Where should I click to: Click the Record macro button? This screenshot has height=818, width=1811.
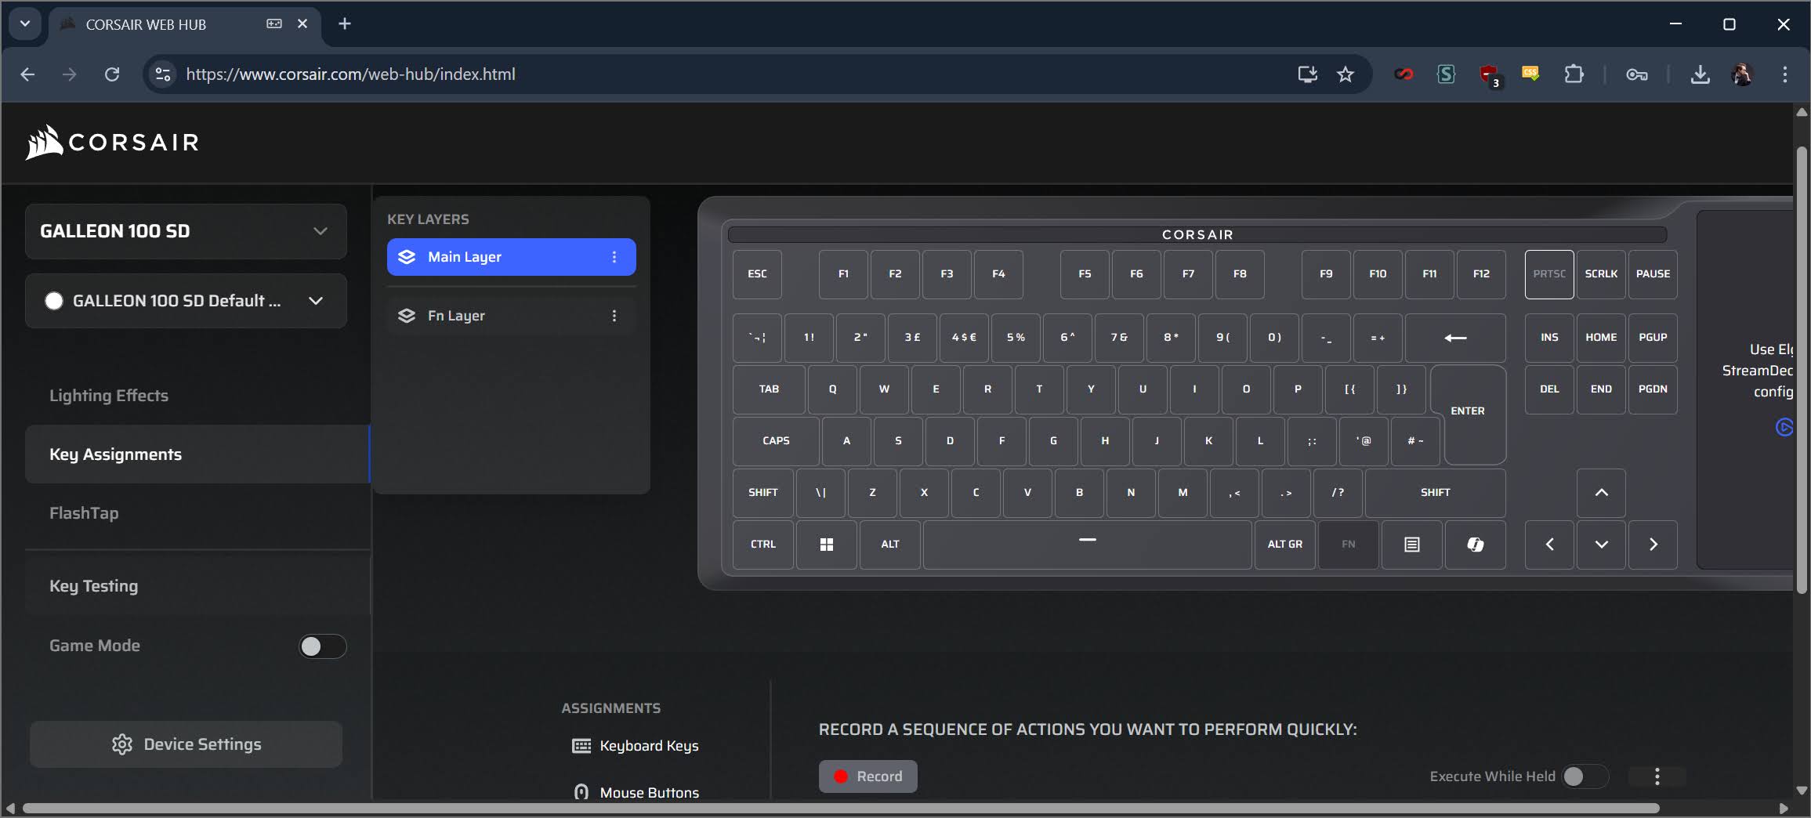tap(867, 776)
